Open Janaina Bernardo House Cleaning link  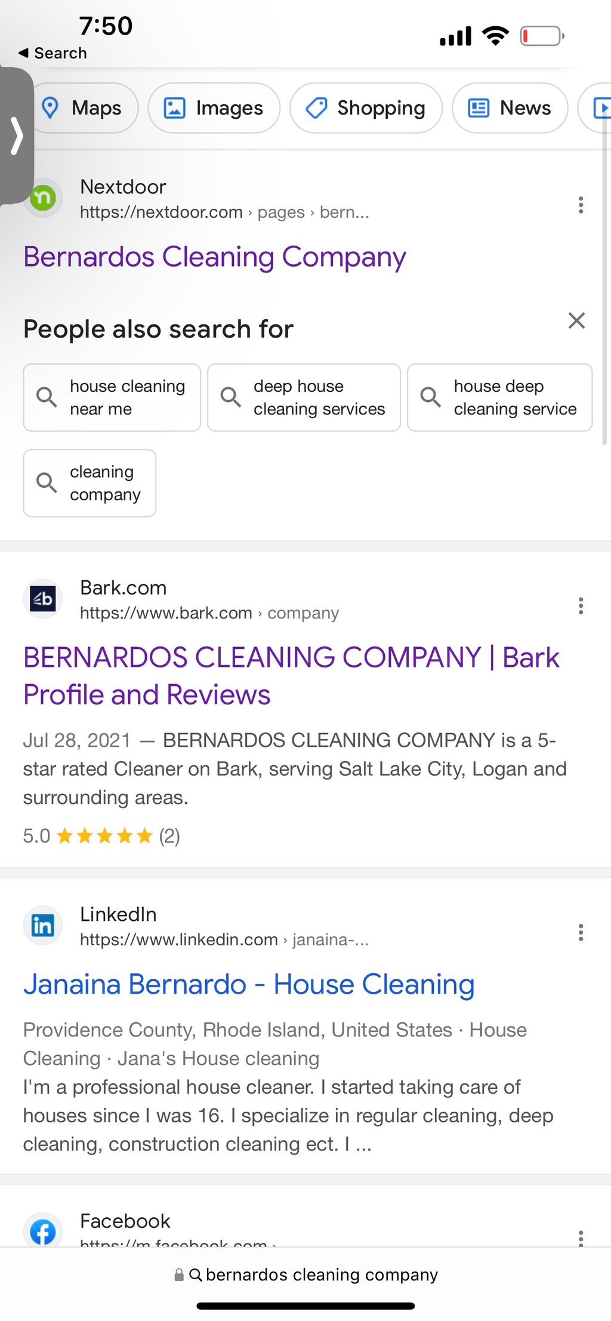tap(249, 984)
